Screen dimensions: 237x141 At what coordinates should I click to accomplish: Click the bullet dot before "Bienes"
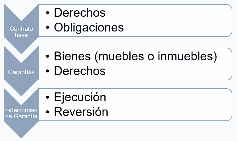tap(49, 57)
